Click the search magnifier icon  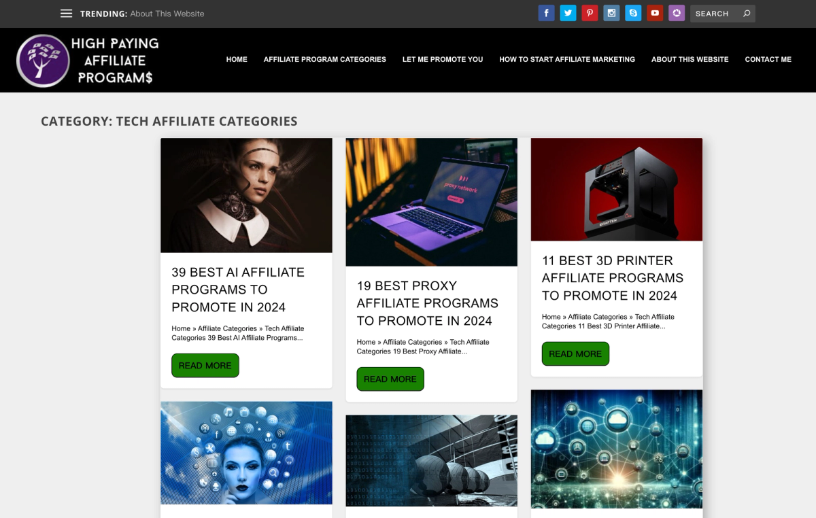(747, 14)
